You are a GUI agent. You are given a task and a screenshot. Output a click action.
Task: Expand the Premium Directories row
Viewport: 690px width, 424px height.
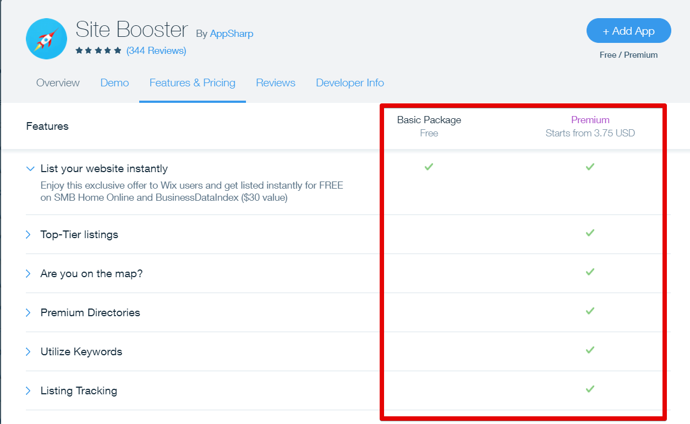click(x=28, y=313)
